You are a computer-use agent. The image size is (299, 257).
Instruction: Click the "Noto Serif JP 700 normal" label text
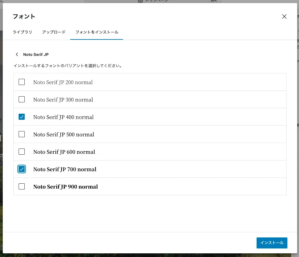click(65, 169)
